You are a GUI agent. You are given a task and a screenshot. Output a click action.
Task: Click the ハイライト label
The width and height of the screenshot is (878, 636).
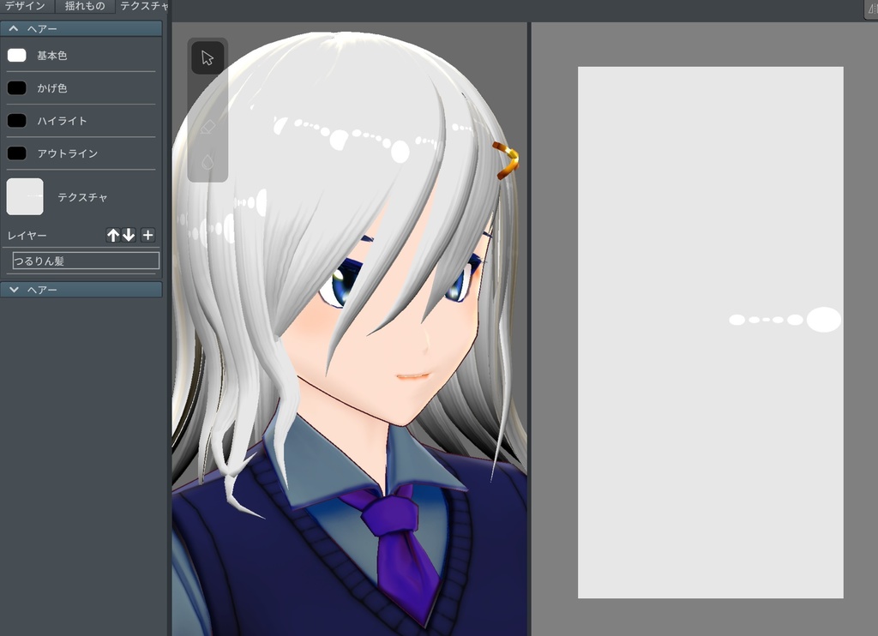point(62,120)
